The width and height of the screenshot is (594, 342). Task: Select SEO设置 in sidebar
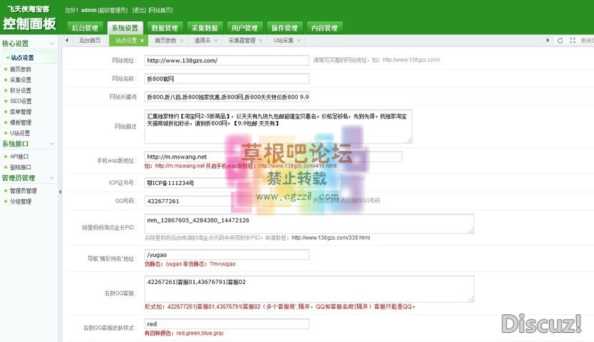click(x=20, y=101)
